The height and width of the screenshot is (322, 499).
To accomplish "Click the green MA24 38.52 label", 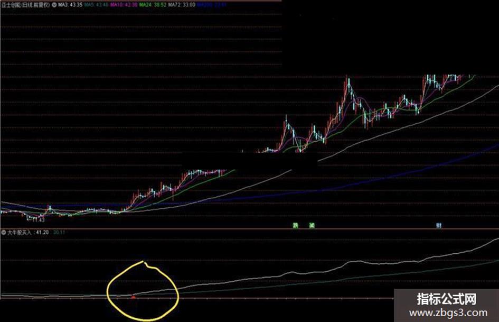I will pyautogui.click(x=153, y=5).
